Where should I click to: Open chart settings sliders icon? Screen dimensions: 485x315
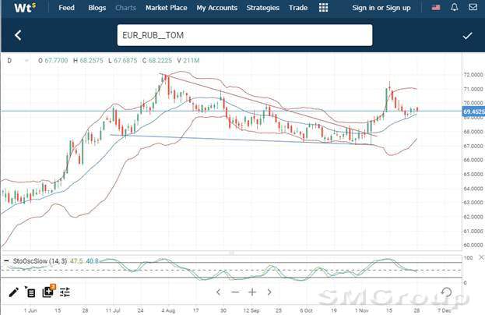65,292
